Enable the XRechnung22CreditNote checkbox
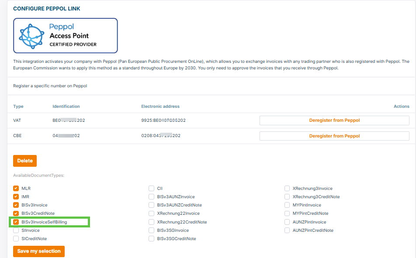Image resolution: width=416 pixels, height=258 pixels. [151, 222]
